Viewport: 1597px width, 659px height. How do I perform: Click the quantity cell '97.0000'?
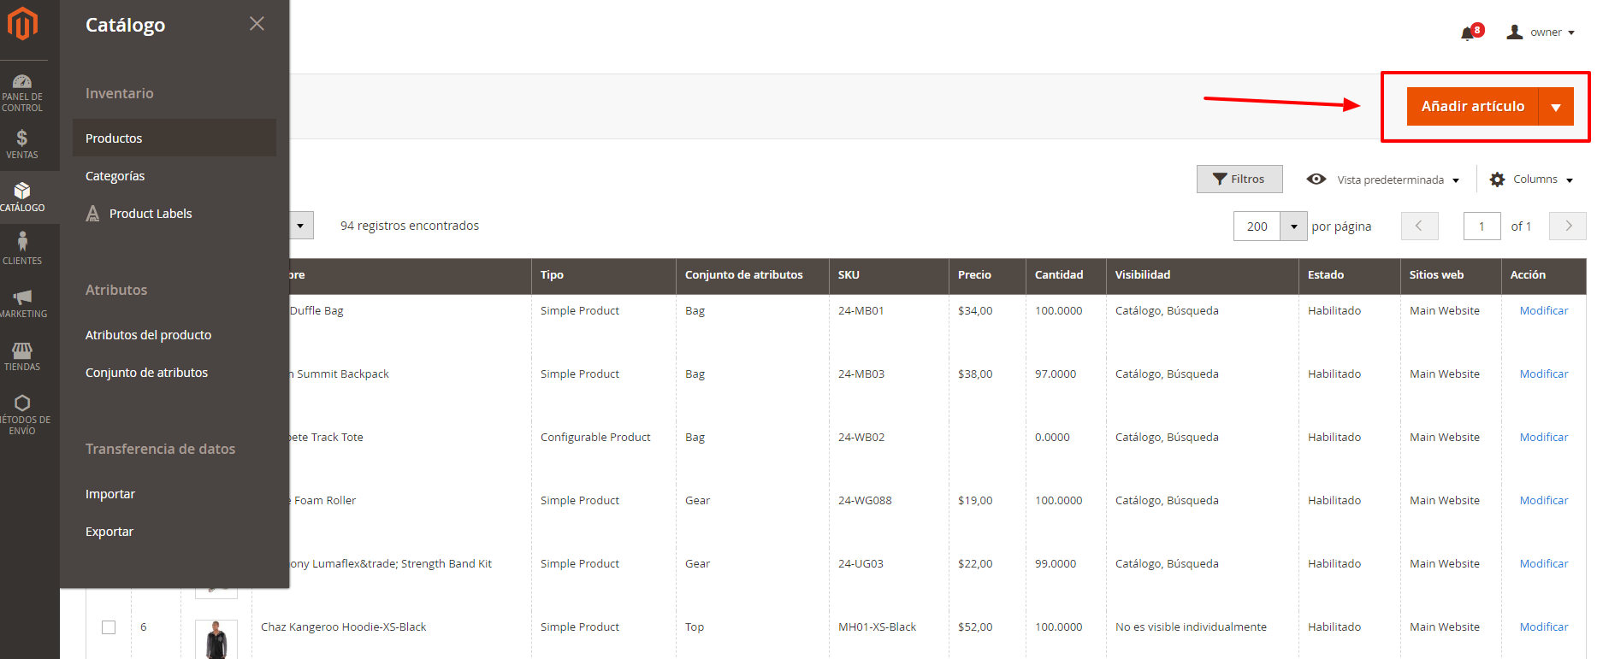point(1056,374)
